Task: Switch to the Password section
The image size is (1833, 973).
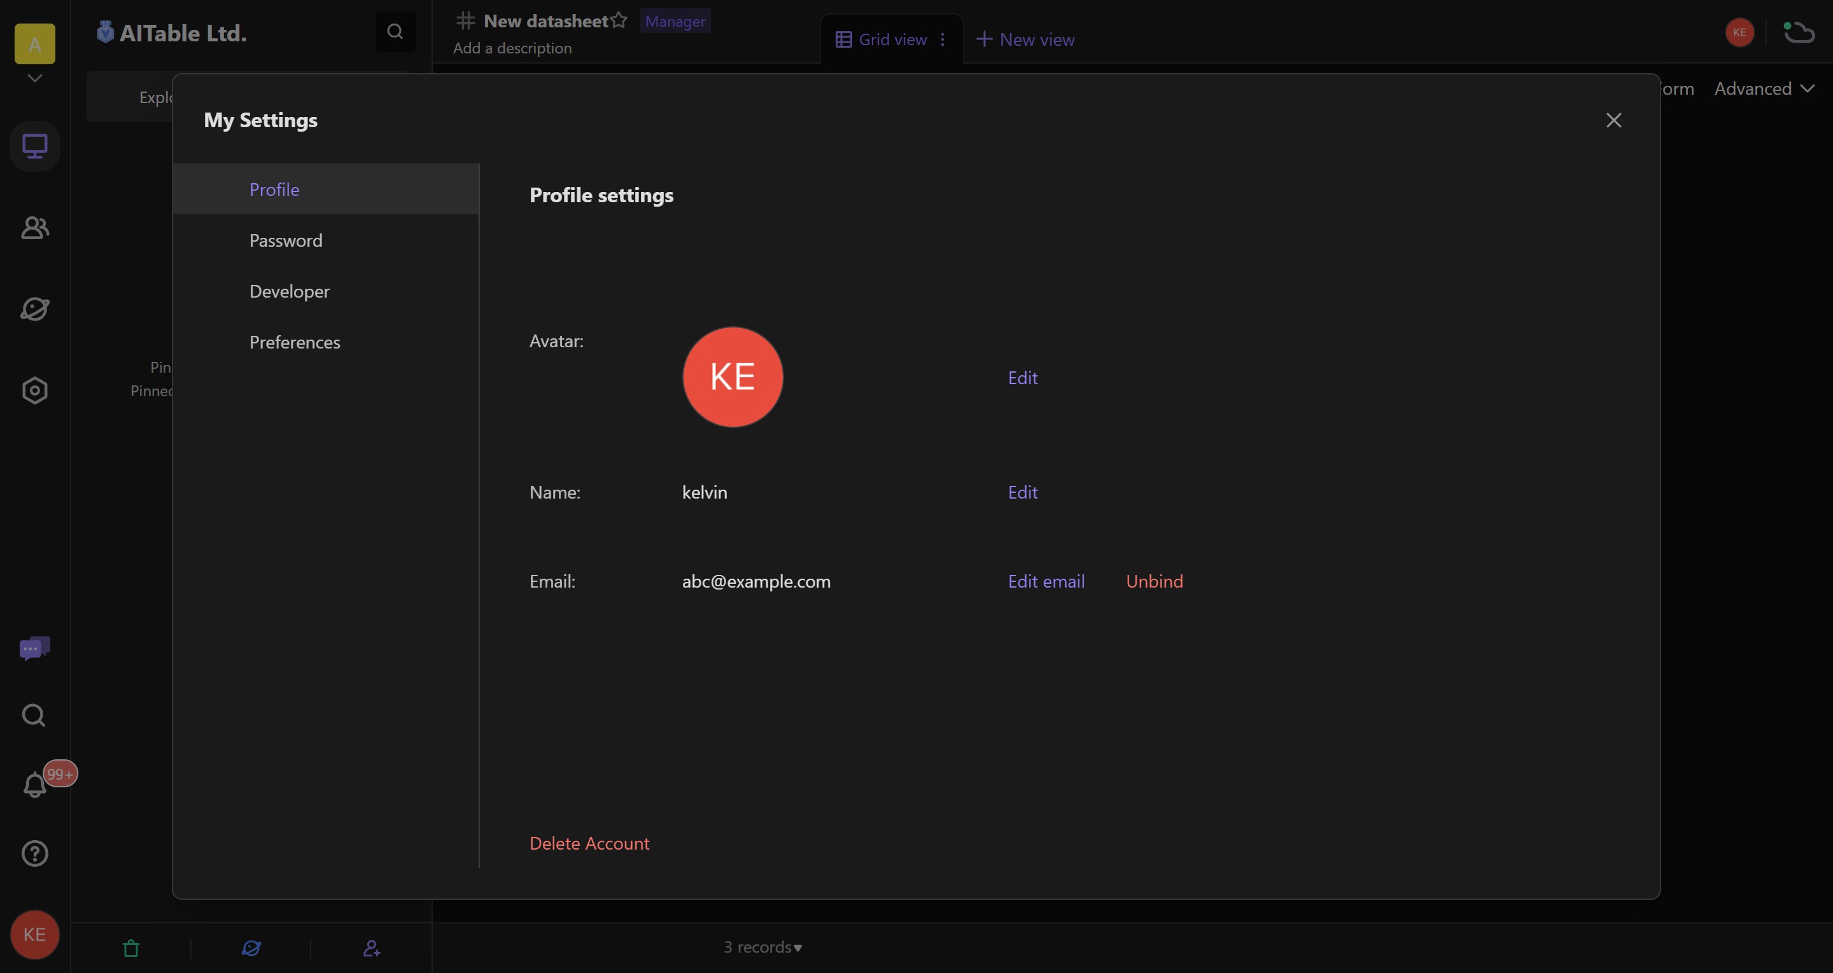Action: 326,240
